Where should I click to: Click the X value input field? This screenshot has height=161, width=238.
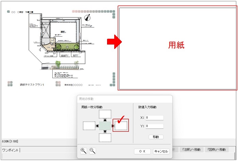tap(154, 118)
